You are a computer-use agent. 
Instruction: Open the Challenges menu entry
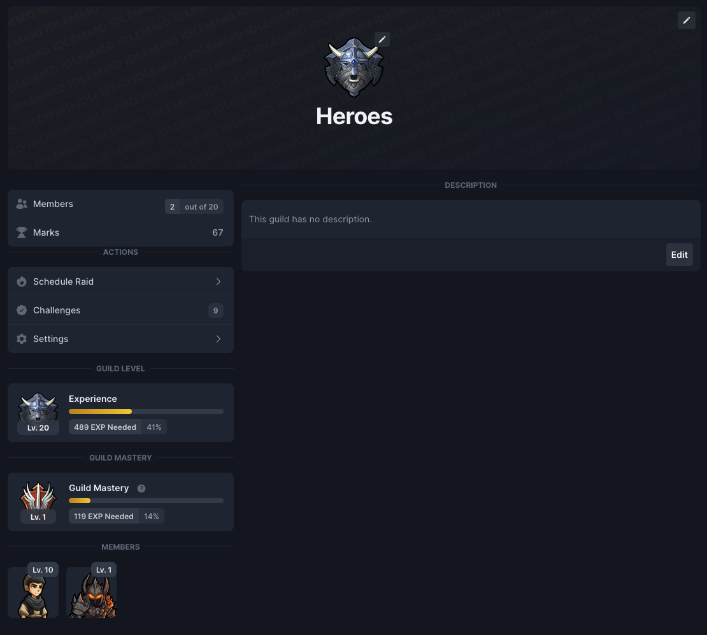point(120,310)
